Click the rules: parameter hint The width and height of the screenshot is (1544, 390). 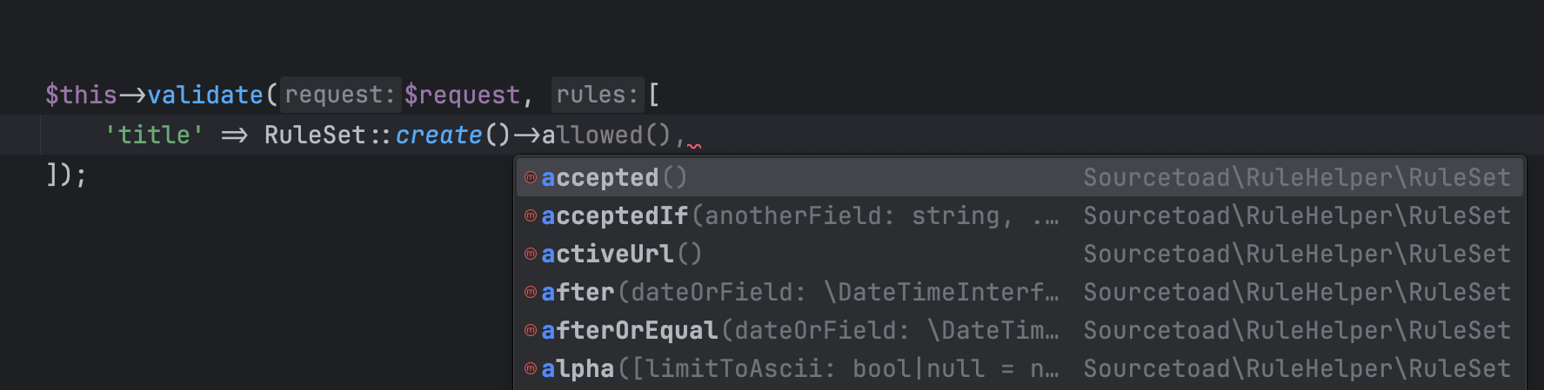pyautogui.click(x=598, y=95)
